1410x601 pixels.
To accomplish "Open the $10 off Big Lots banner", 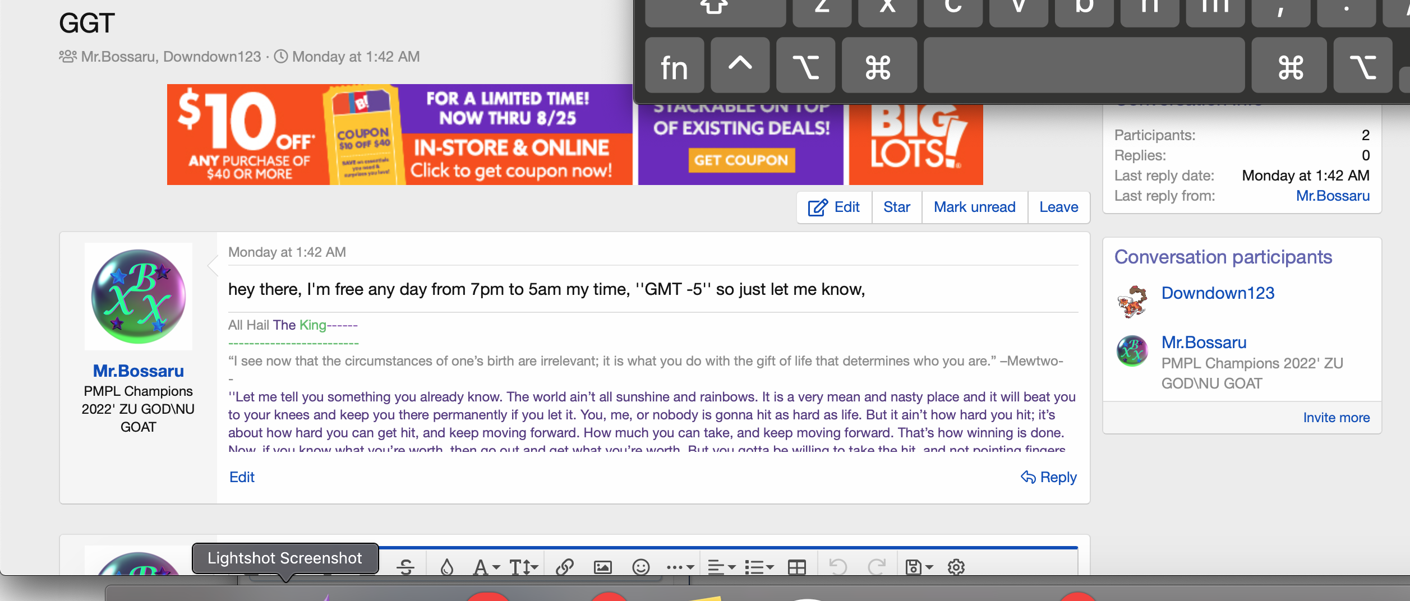I will [x=399, y=135].
